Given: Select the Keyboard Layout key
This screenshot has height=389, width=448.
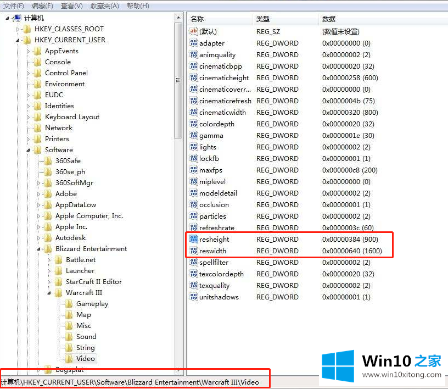Looking at the screenshot, I should pyautogui.click(x=72, y=116).
